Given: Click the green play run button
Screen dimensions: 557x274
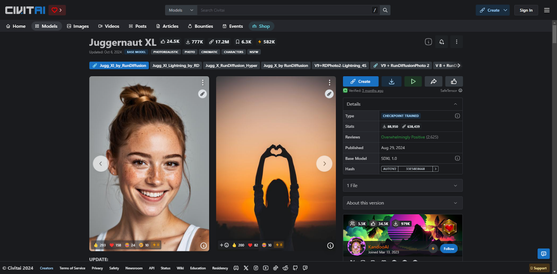Looking at the screenshot, I should point(413,82).
